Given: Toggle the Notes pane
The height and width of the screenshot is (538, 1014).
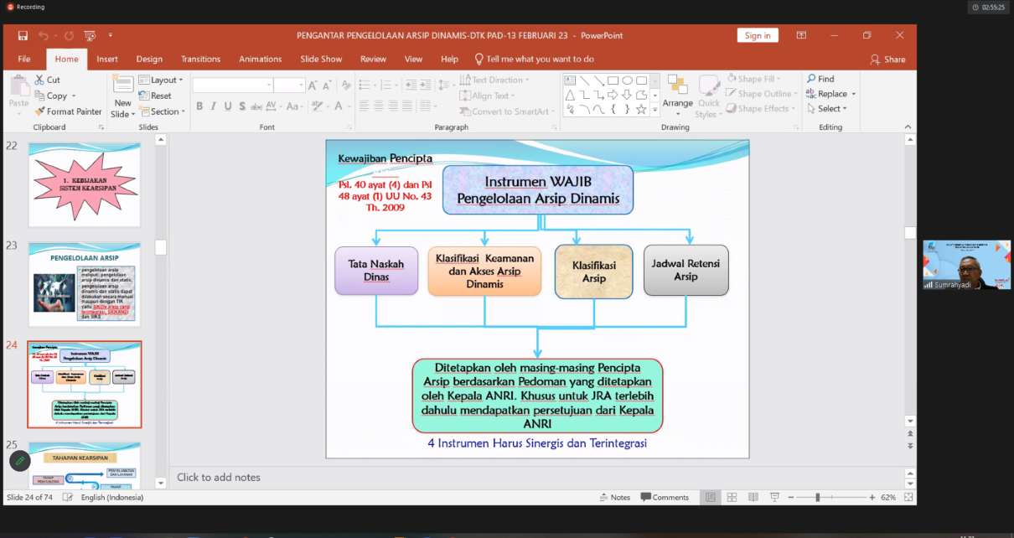Looking at the screenshot, I should (614, 497).
